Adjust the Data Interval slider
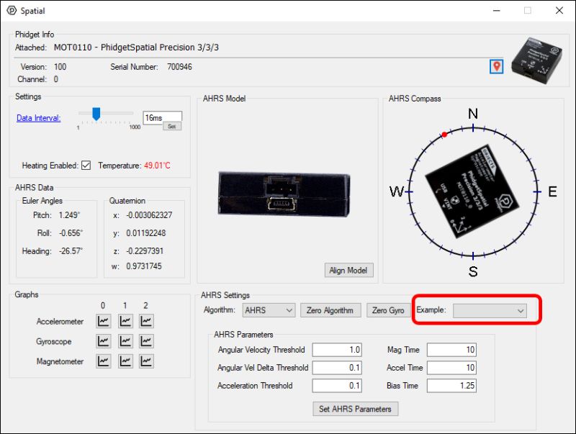The height and width of the screenshot is (434, 576). coord(96,112)
